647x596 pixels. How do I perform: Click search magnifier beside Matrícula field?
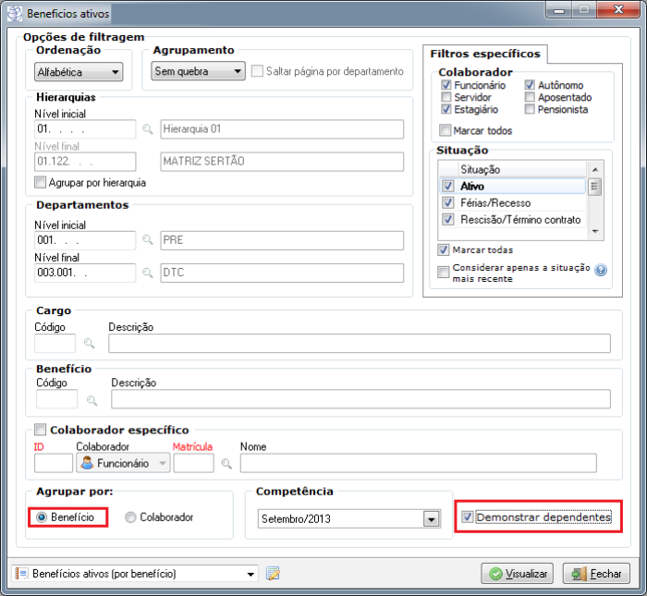pyautogui.click(x=226, y=464)
